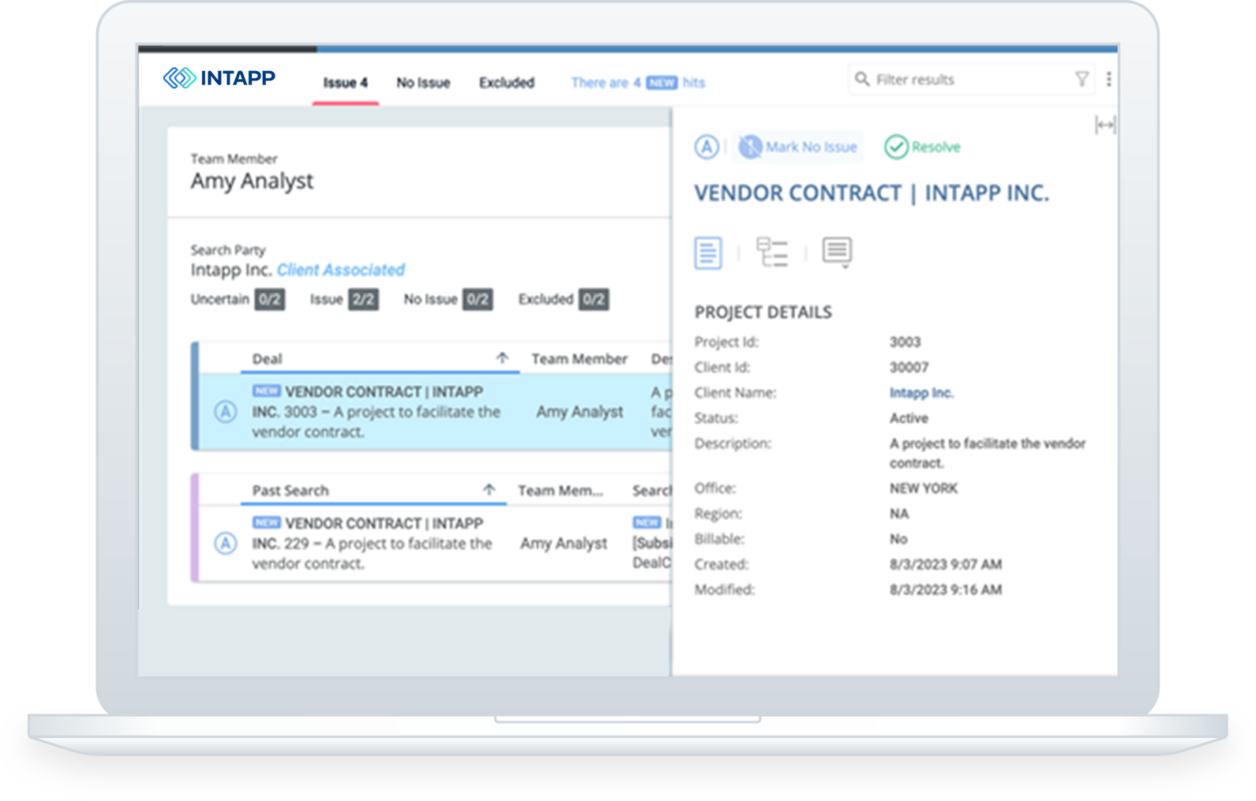Open the No Issue tab

click(x=423, y=83)
